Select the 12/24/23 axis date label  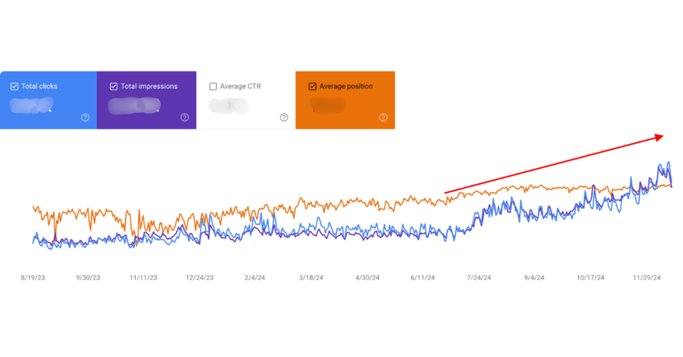point(199,278)
